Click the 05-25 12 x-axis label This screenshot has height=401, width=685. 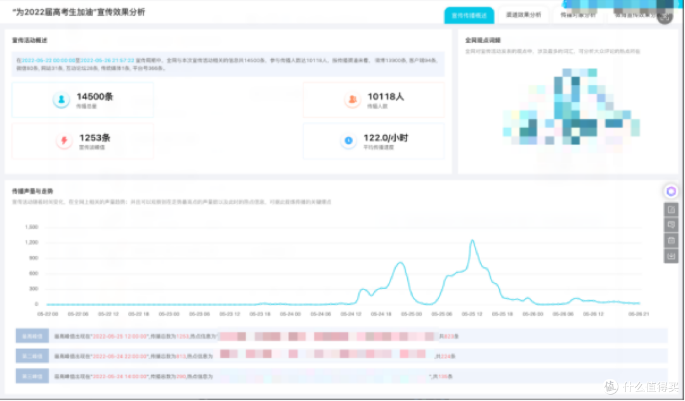(x=472, y=314)
